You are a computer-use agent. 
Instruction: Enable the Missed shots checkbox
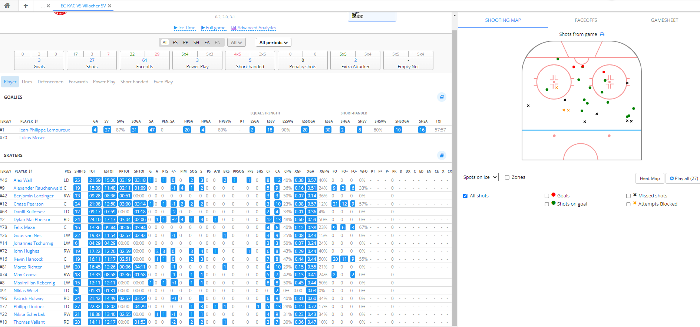[x=628, y=196]
